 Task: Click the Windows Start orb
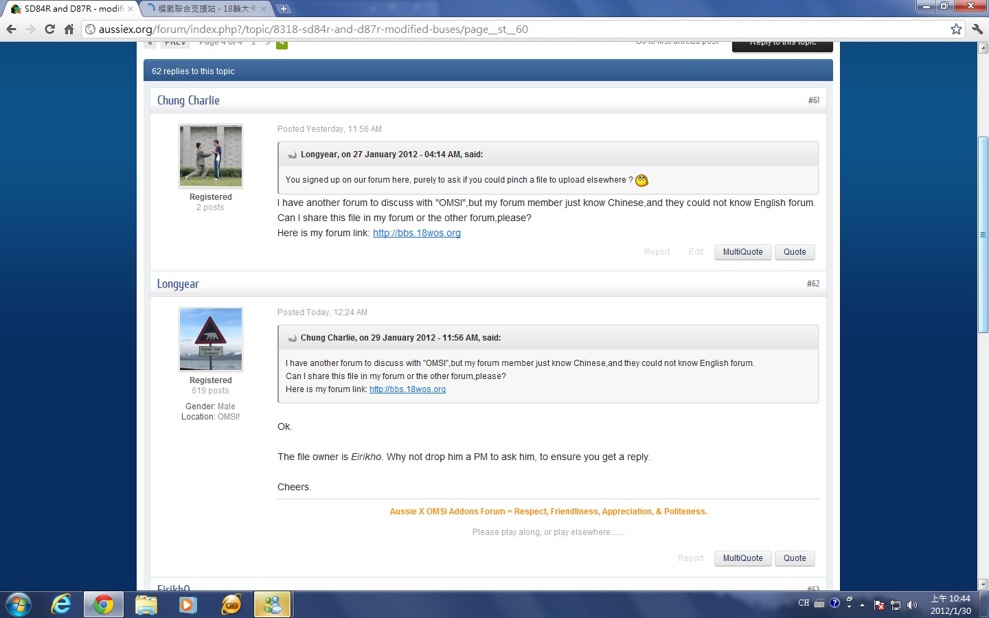[x=18, y=604]
